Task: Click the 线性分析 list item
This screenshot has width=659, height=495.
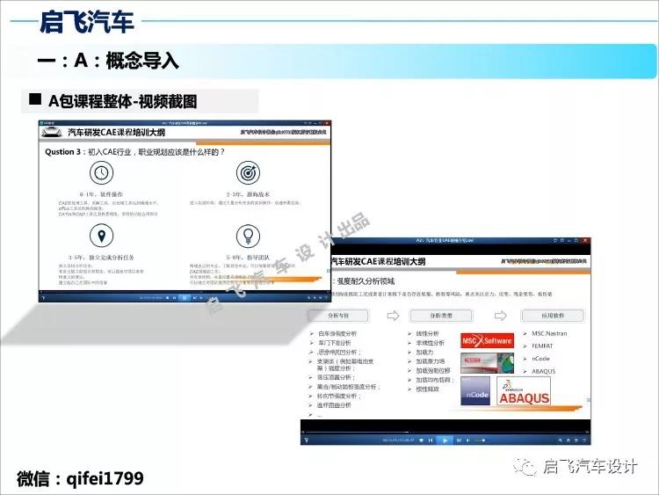Action: (427, 333)
